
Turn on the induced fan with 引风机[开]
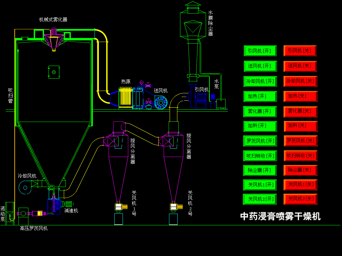[260, 51]
